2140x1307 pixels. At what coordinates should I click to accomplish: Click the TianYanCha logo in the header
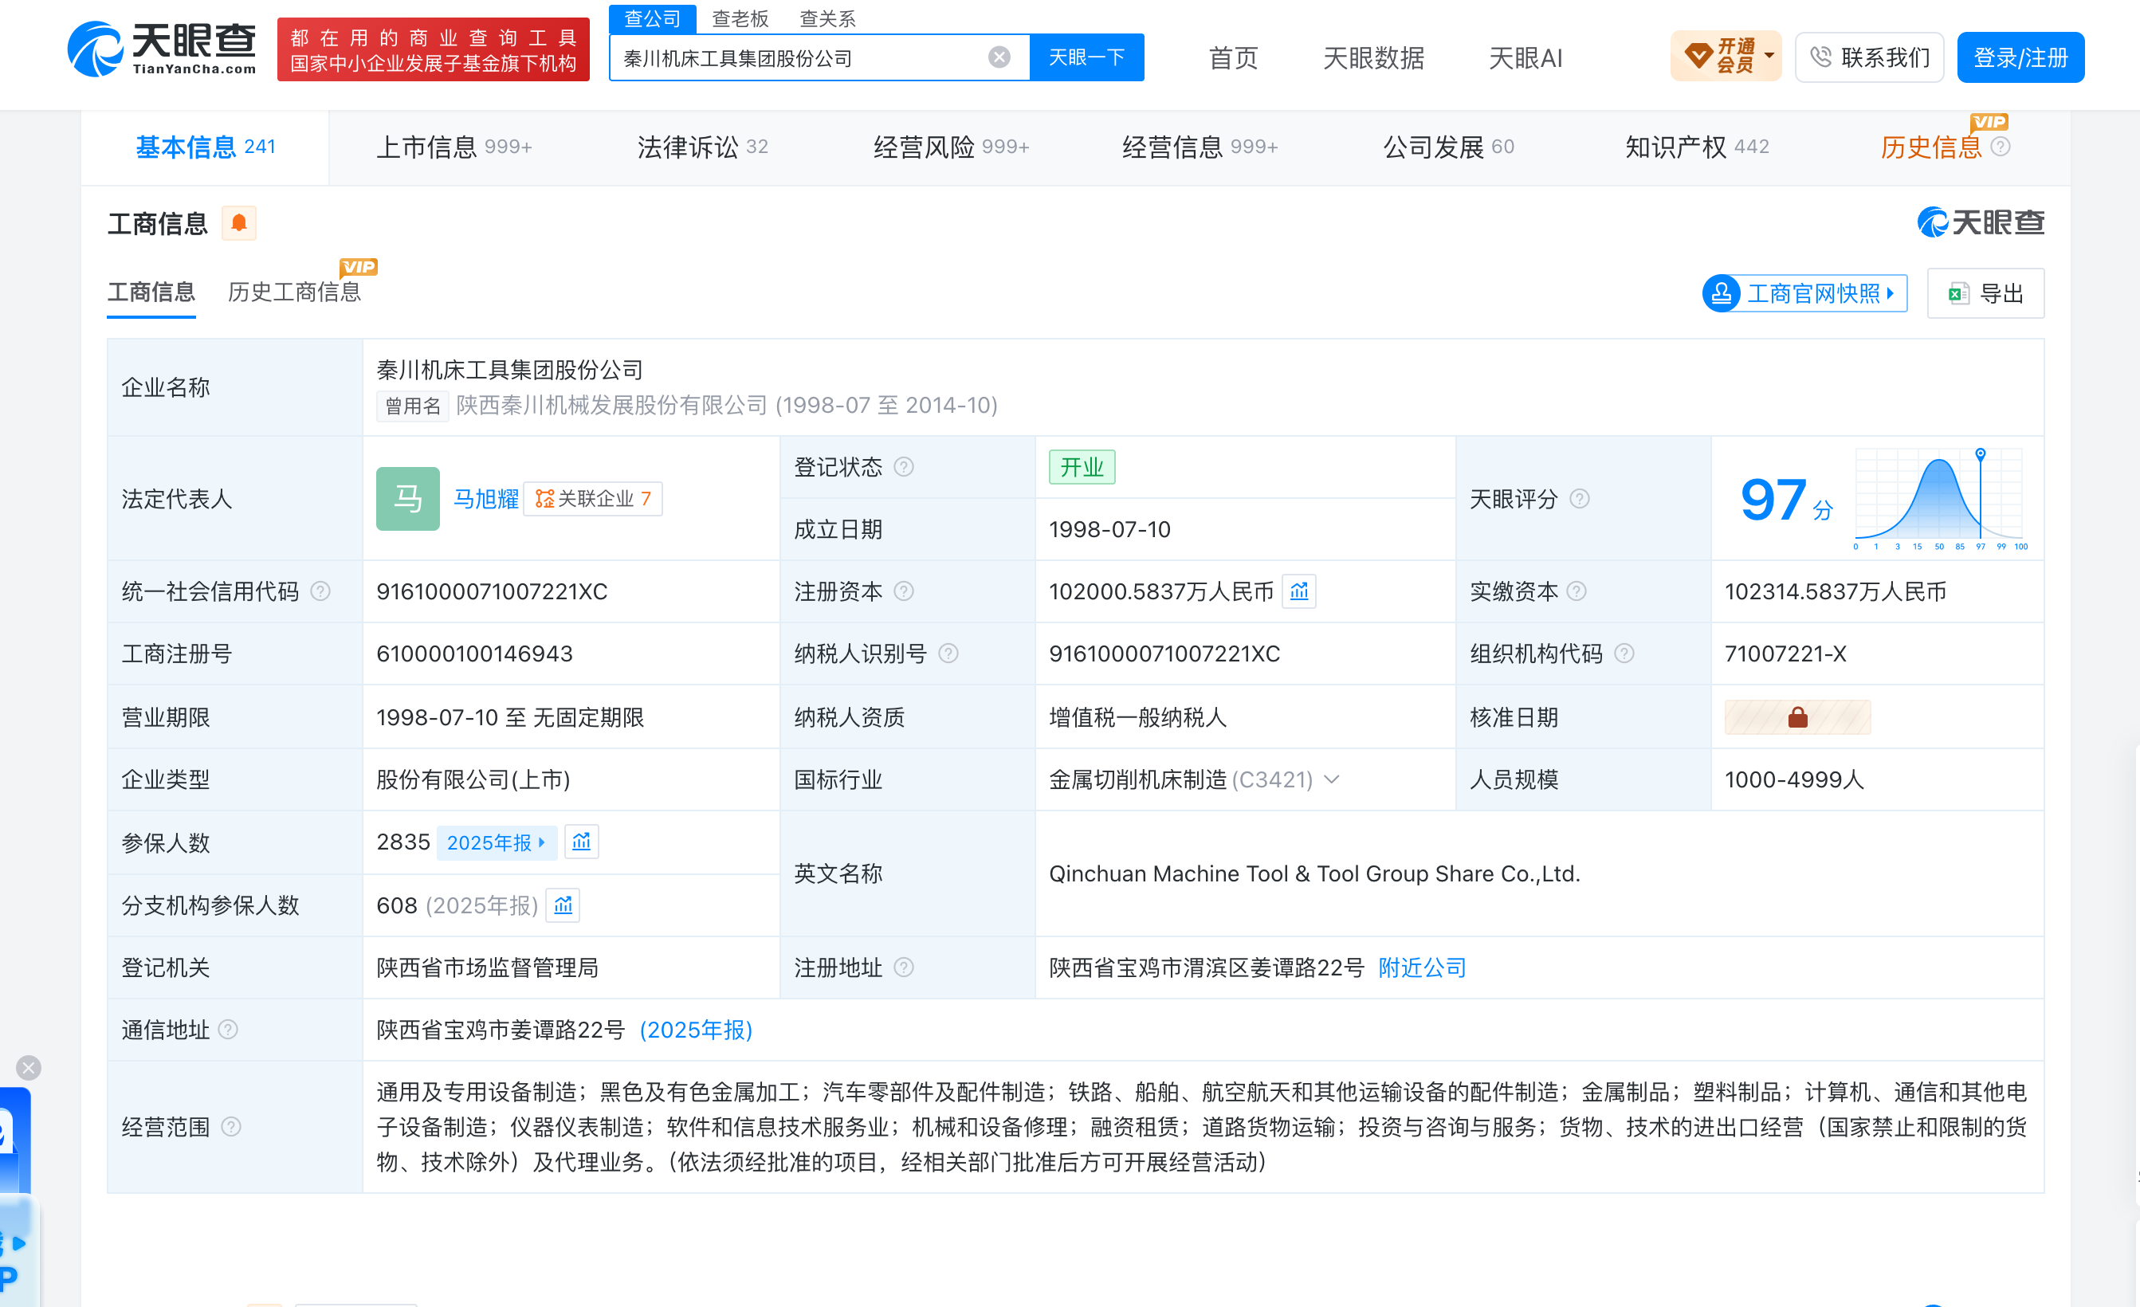coord(163,49)
